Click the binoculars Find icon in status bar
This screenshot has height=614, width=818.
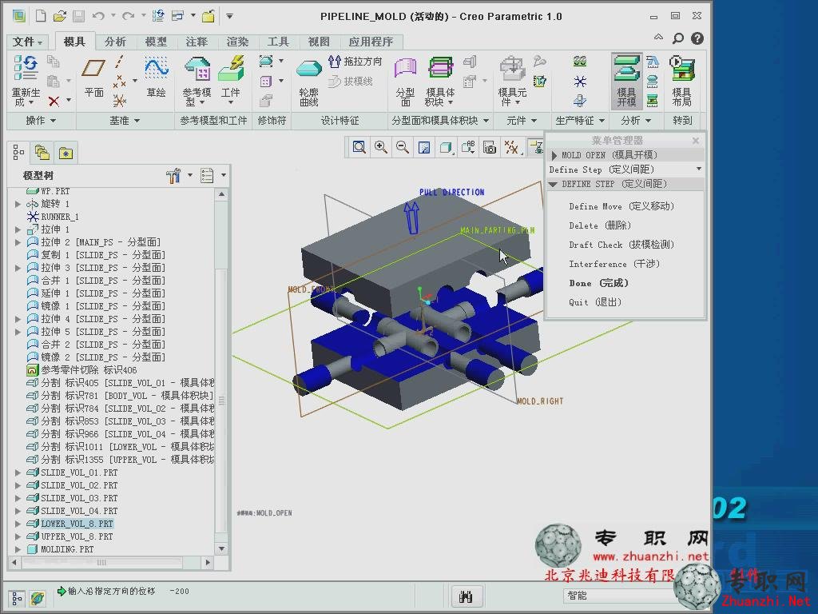[x=466, y=596]
